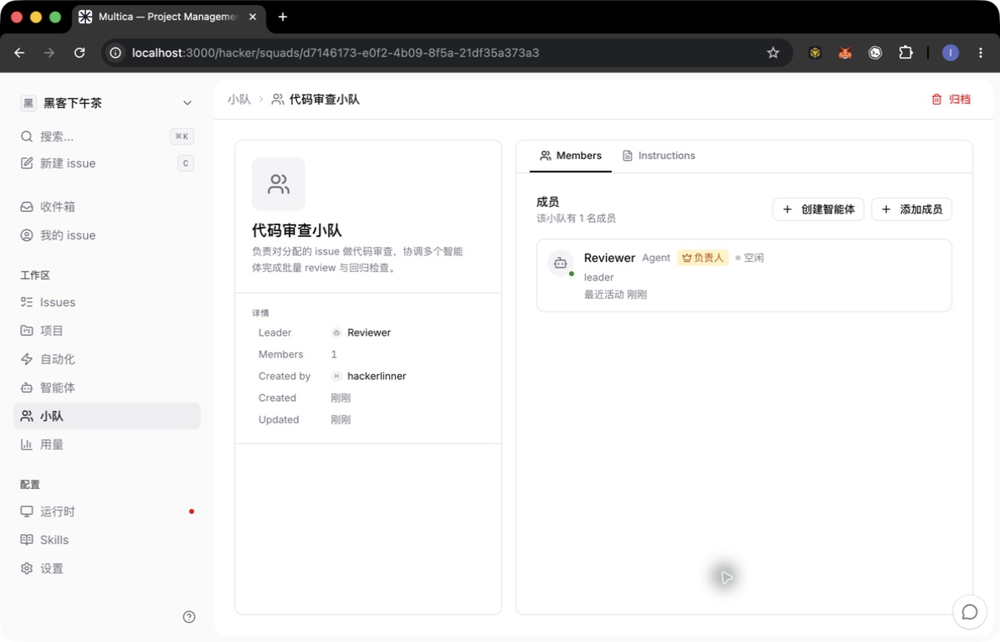
Task: View site information icon in address bar
Action: (x=115, y=53)
